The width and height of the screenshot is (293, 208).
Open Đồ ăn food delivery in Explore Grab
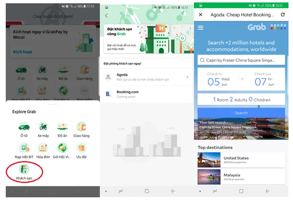click(62, 129)
